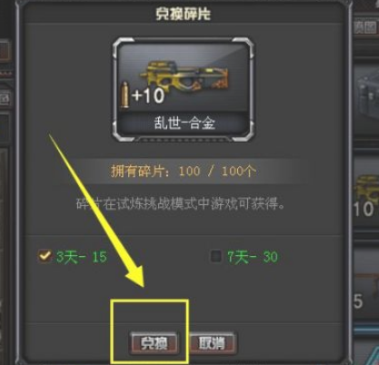Click the 兑换碎片 dialog title bar

[183, 14]
